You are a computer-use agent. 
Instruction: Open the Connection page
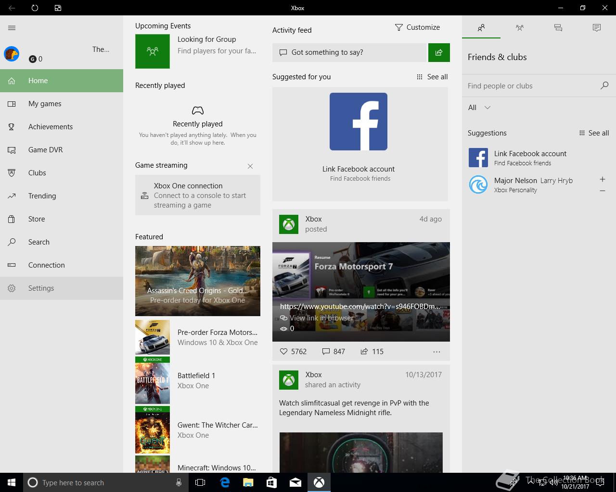62,265
